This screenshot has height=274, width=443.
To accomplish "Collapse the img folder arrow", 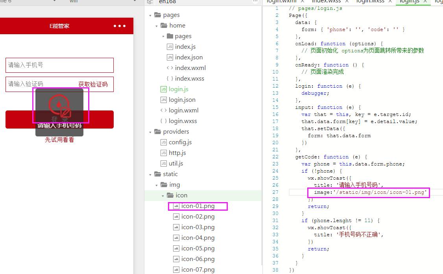I will click(157, 185).
